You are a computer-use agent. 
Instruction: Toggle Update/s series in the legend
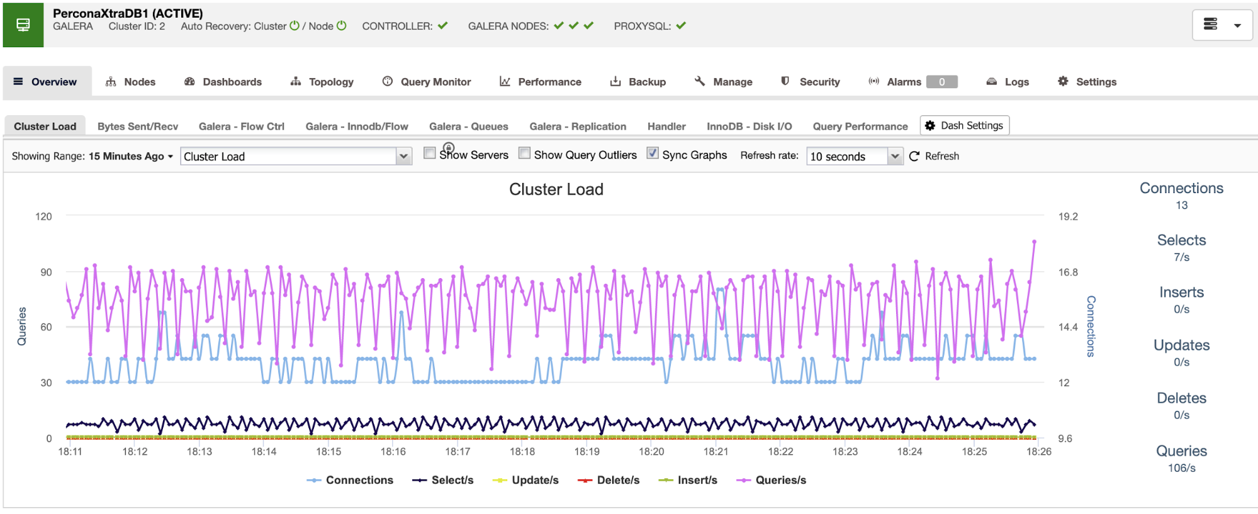click(x=525, y=480)
